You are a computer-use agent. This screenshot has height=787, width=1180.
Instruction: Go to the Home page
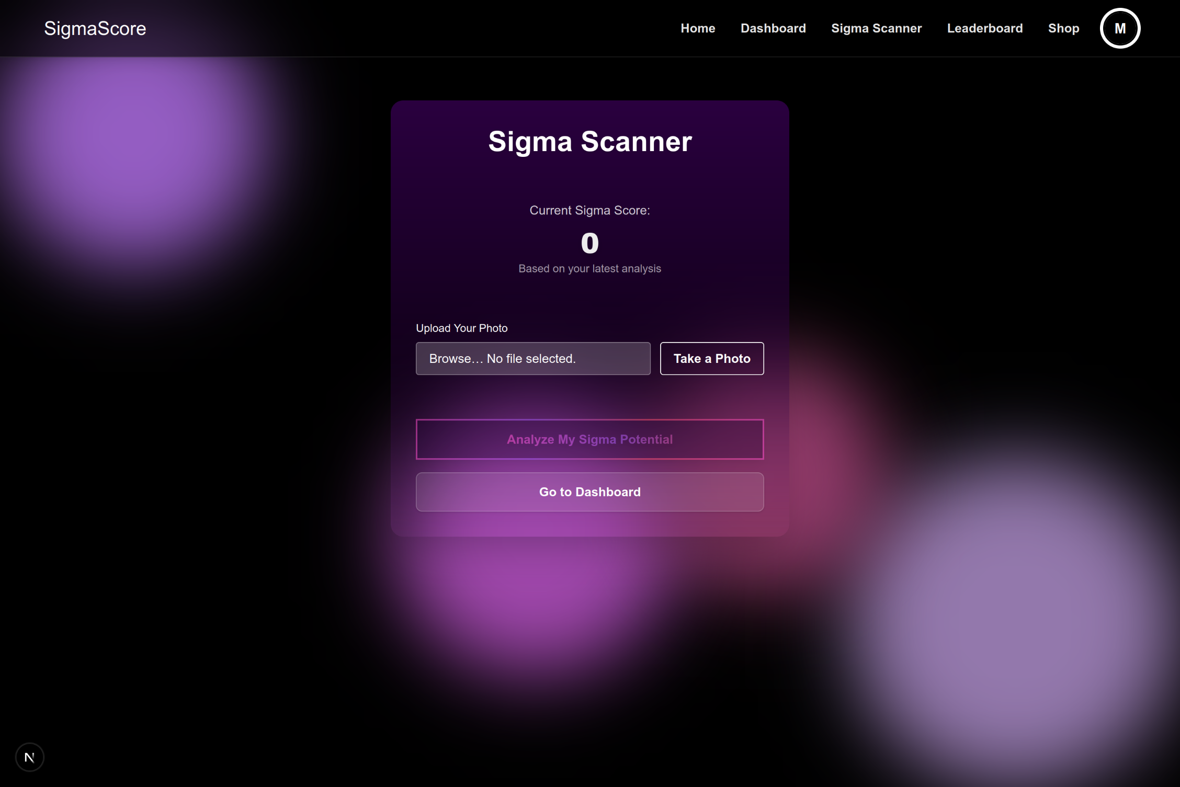697,28
